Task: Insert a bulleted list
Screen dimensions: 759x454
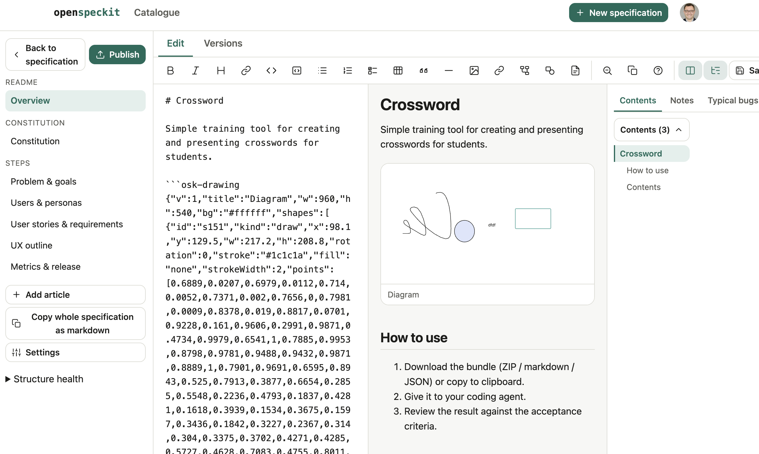Action: click(x=322, y=71)
